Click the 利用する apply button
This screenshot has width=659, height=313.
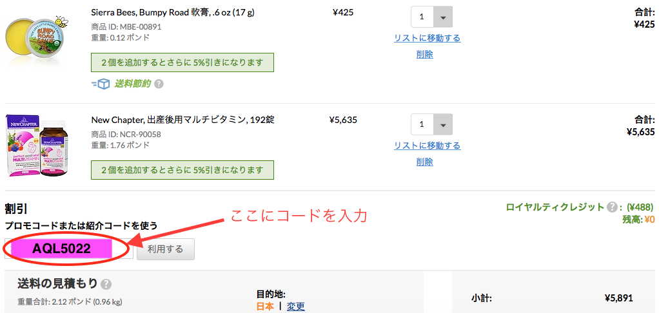pyautogui.click(x=166, y=249)
